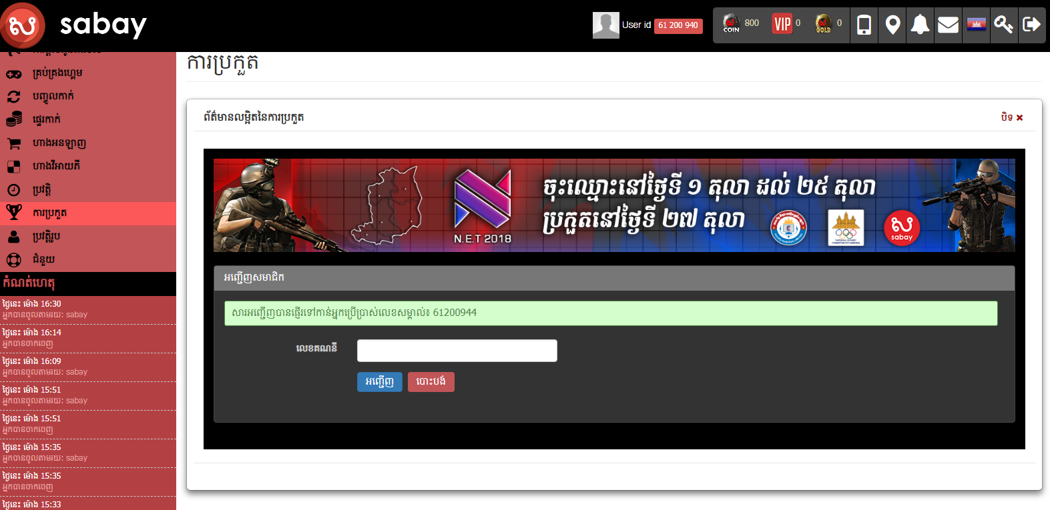This screenshot has height=510, width=1050.
Task: Open the location pin icon
Action: point(892,25)
